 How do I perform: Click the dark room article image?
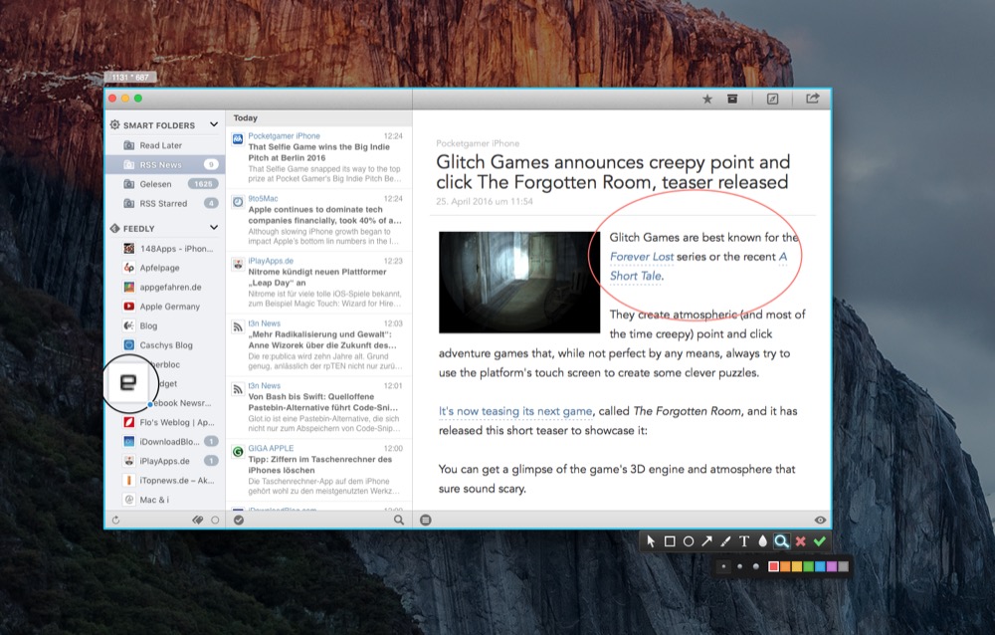point(519,282)
